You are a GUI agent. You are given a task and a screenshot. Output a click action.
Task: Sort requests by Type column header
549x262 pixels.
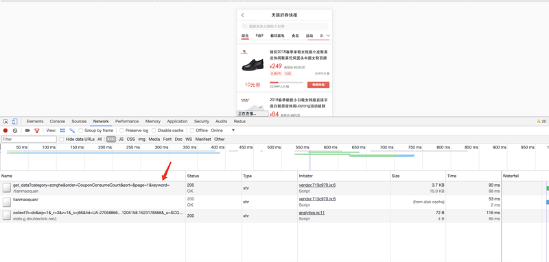pyautogui.click(x=270, y=176)
